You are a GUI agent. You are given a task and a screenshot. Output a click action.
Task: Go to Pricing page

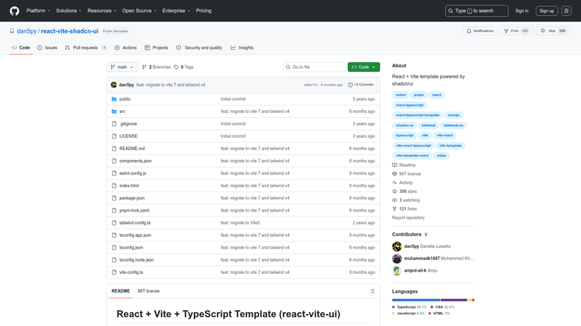[x=204, y=11]
